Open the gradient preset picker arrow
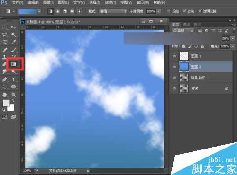 click(39, 11)
